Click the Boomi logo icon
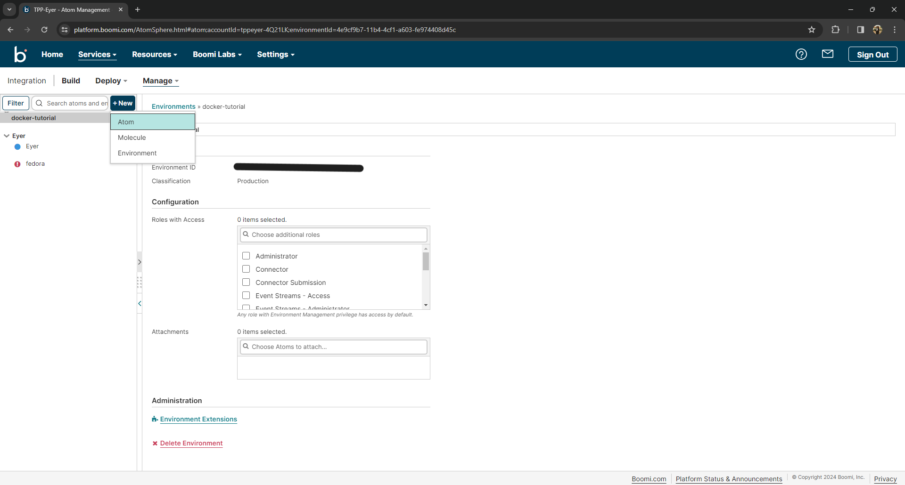The width and height of the screenshot is (905, 485). pos(20,54)
